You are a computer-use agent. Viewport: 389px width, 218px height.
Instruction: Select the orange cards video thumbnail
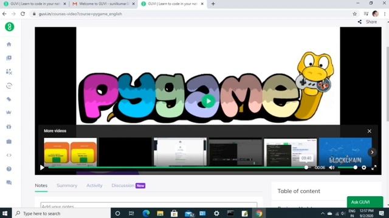71,152
